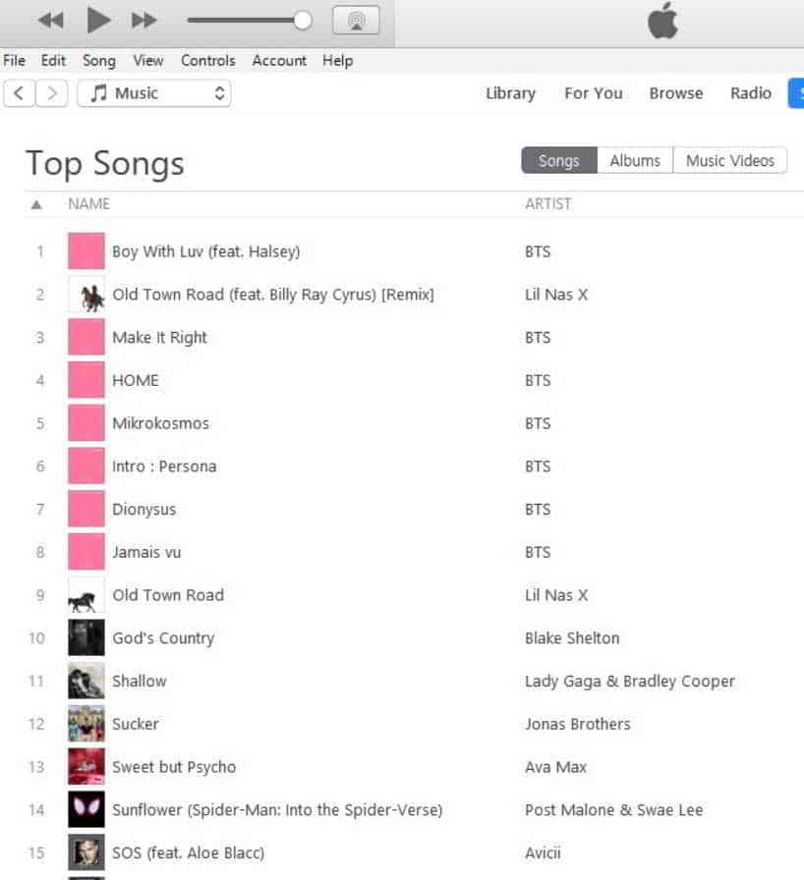Click the Old Town Road Remix artwork
804x880 pixels.
pyautogui.click(x=86, y=295)
